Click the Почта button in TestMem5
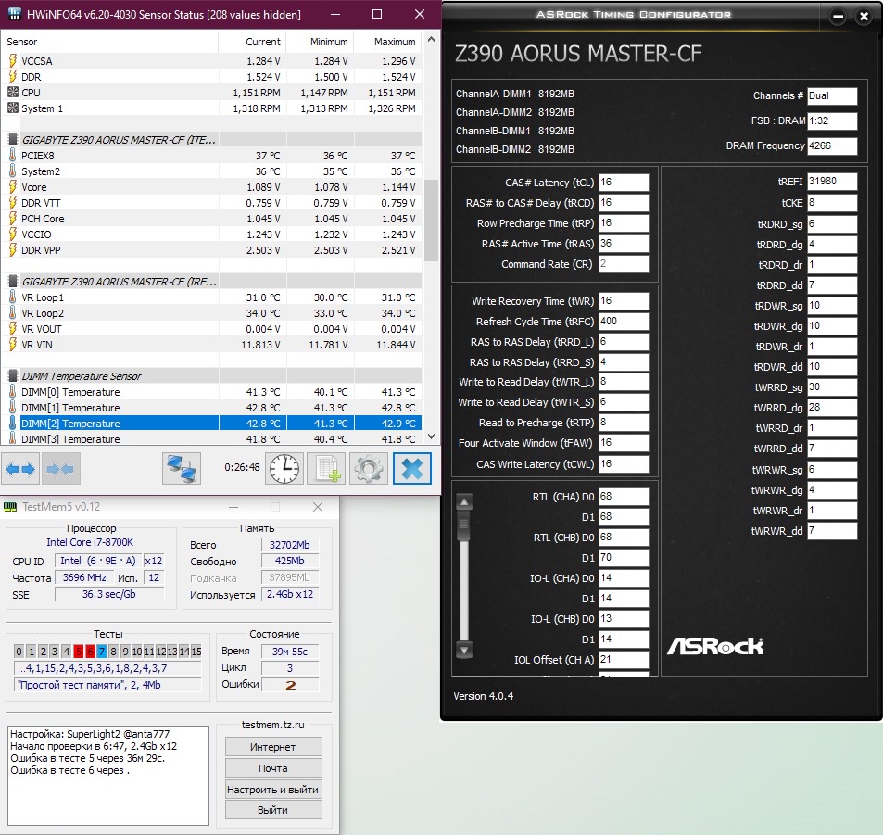 coord(273,768)
